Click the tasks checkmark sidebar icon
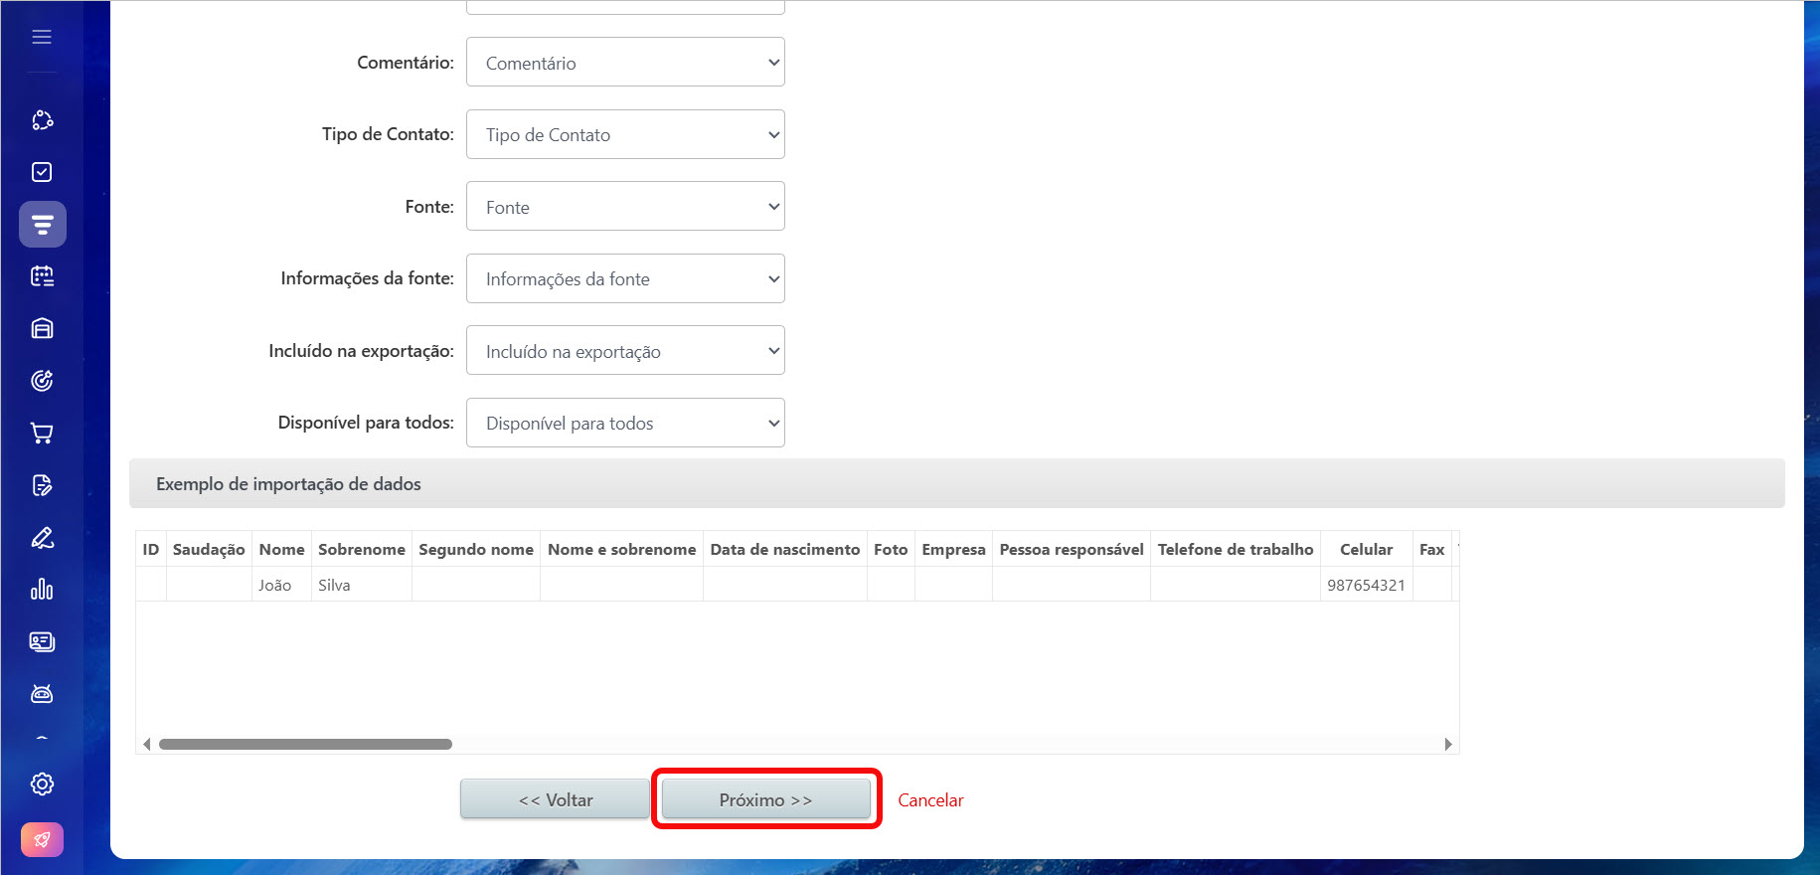 (x=42, y=172)
